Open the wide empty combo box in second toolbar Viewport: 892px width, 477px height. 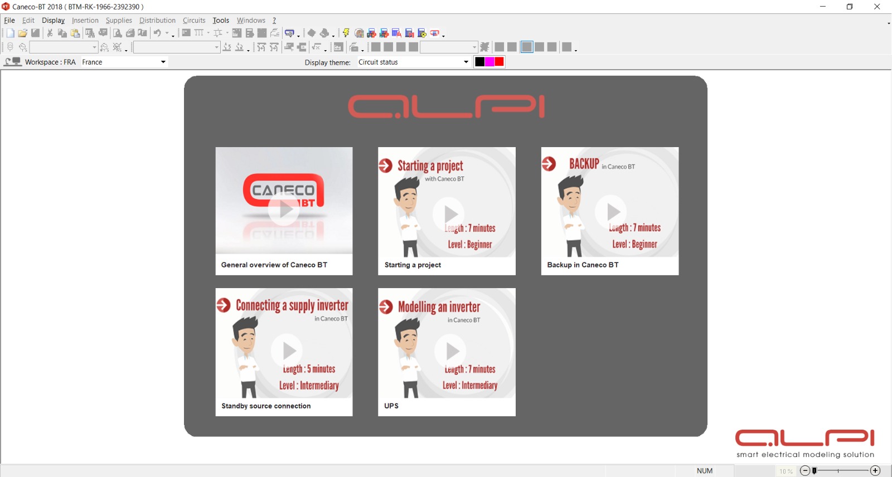pyautogui.click(x=177, y=47)
